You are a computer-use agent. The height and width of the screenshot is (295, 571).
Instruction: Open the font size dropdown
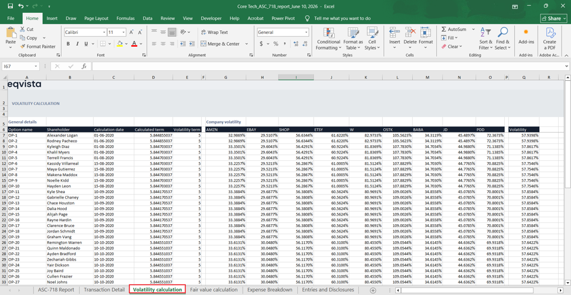(124, 32)
